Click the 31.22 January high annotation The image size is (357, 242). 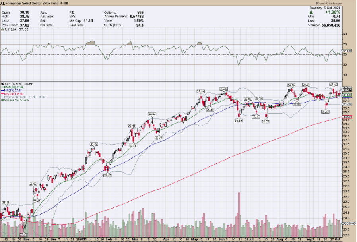[x=93, y=144]
